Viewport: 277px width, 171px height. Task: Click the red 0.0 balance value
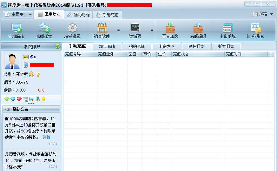point(41,90)
